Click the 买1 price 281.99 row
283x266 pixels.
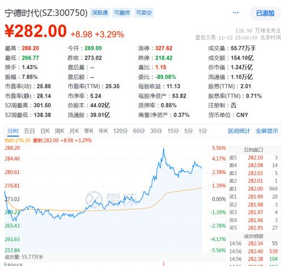(x=254, y=197)
